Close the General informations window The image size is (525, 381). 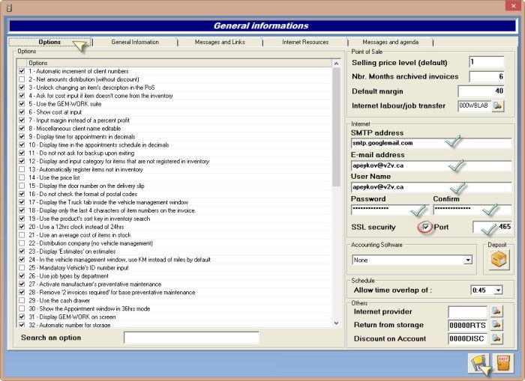(x=513, y=6)
